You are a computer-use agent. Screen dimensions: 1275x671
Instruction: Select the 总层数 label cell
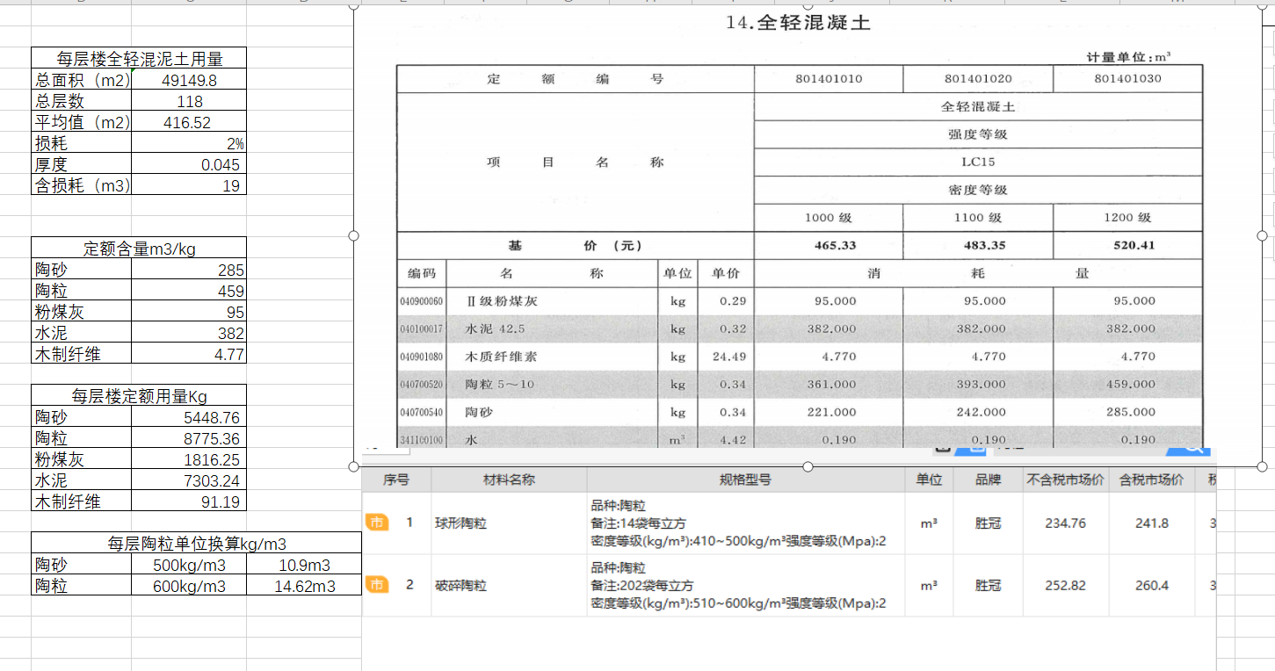pos(82,101)
